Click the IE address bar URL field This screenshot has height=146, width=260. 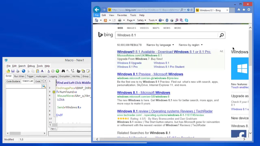click(146, 10)
